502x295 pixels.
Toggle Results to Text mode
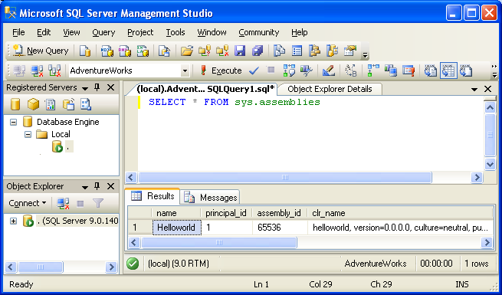pyautogui.click(x=430, y=70)
